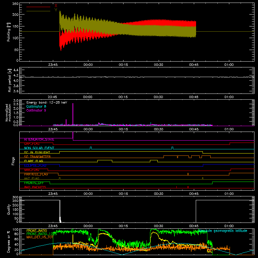
Task: Click the 3.6 tick label on Roll period axis
Action: 16,91
